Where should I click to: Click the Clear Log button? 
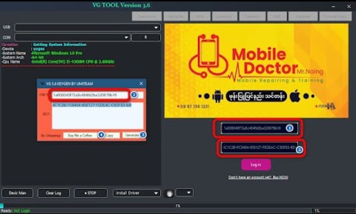(x=53, y=193)
